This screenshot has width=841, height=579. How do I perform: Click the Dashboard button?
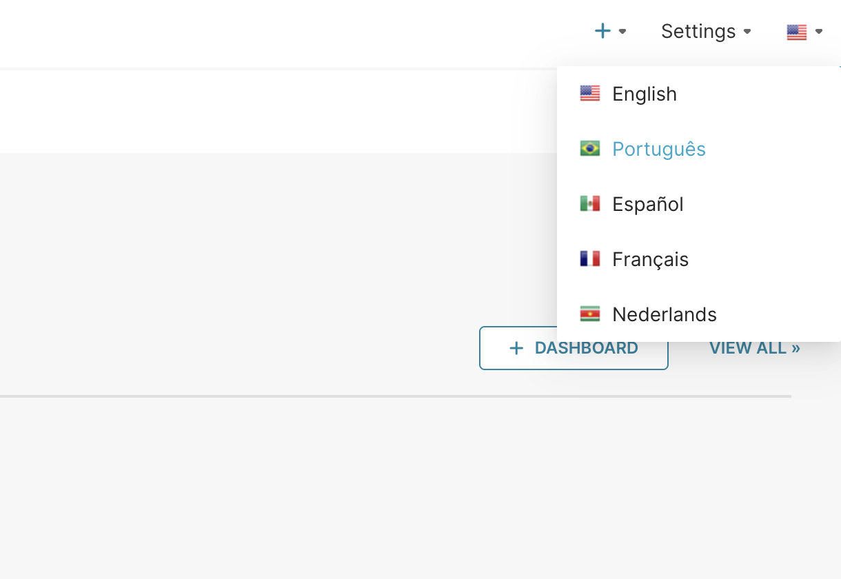[x=574, y=348]
